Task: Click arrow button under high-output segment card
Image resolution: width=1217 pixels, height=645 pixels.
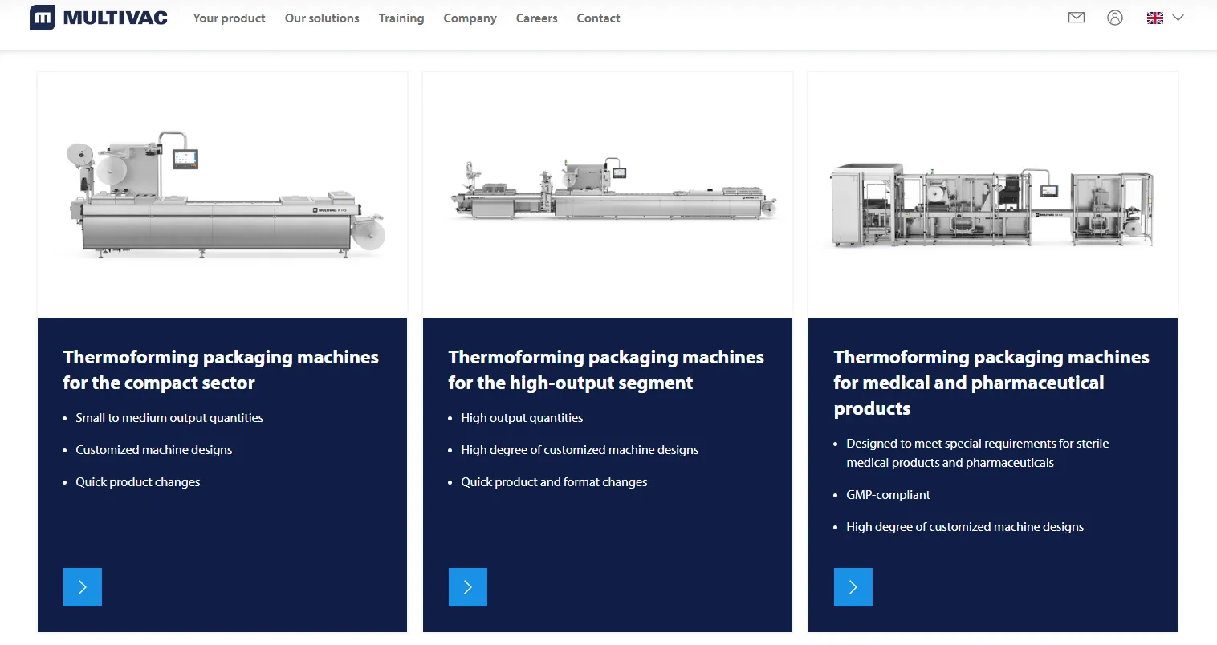Action: 468,587
